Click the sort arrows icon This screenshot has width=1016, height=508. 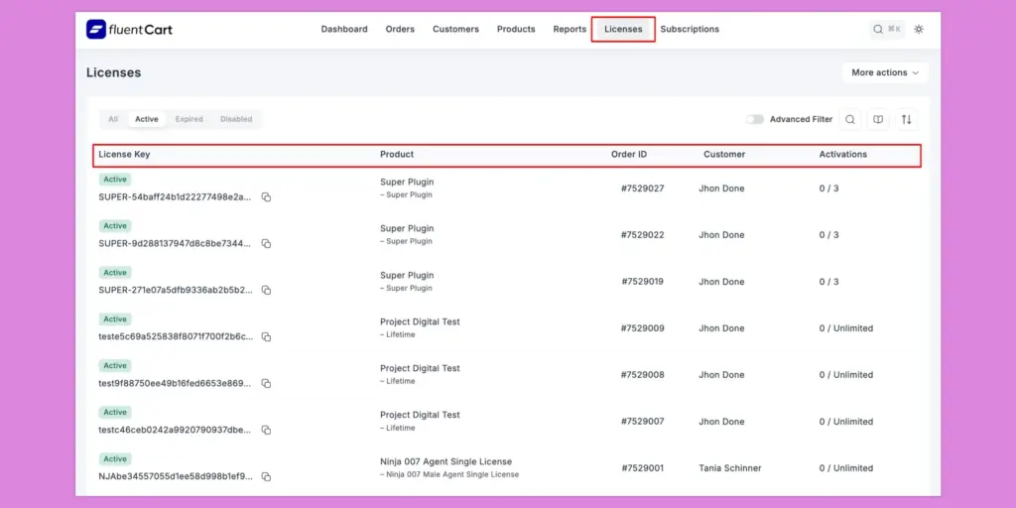(x=907, y=119)
